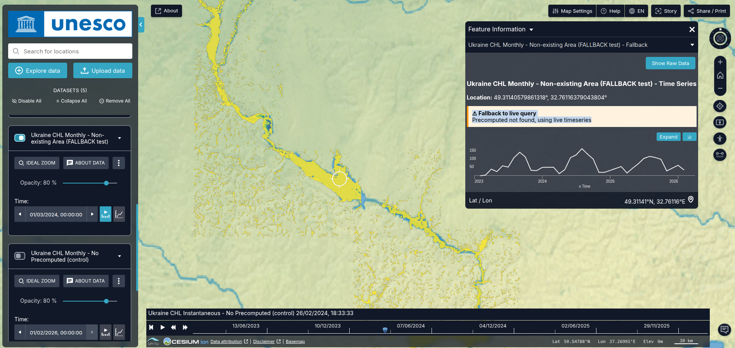Viewport: 735px width, 348px height.
Task: Open the Story menu
Action: click(x=666, y=11)
